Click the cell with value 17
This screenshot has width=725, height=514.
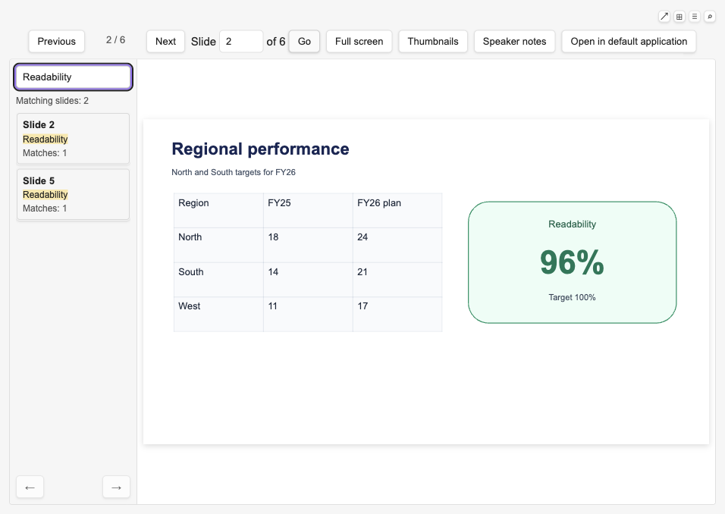(397, 315)
